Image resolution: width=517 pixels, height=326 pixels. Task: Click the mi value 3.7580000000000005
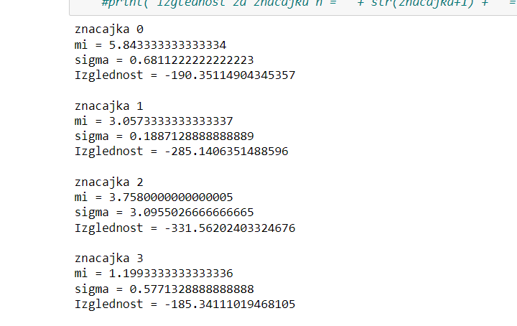[x=171, y=197]
